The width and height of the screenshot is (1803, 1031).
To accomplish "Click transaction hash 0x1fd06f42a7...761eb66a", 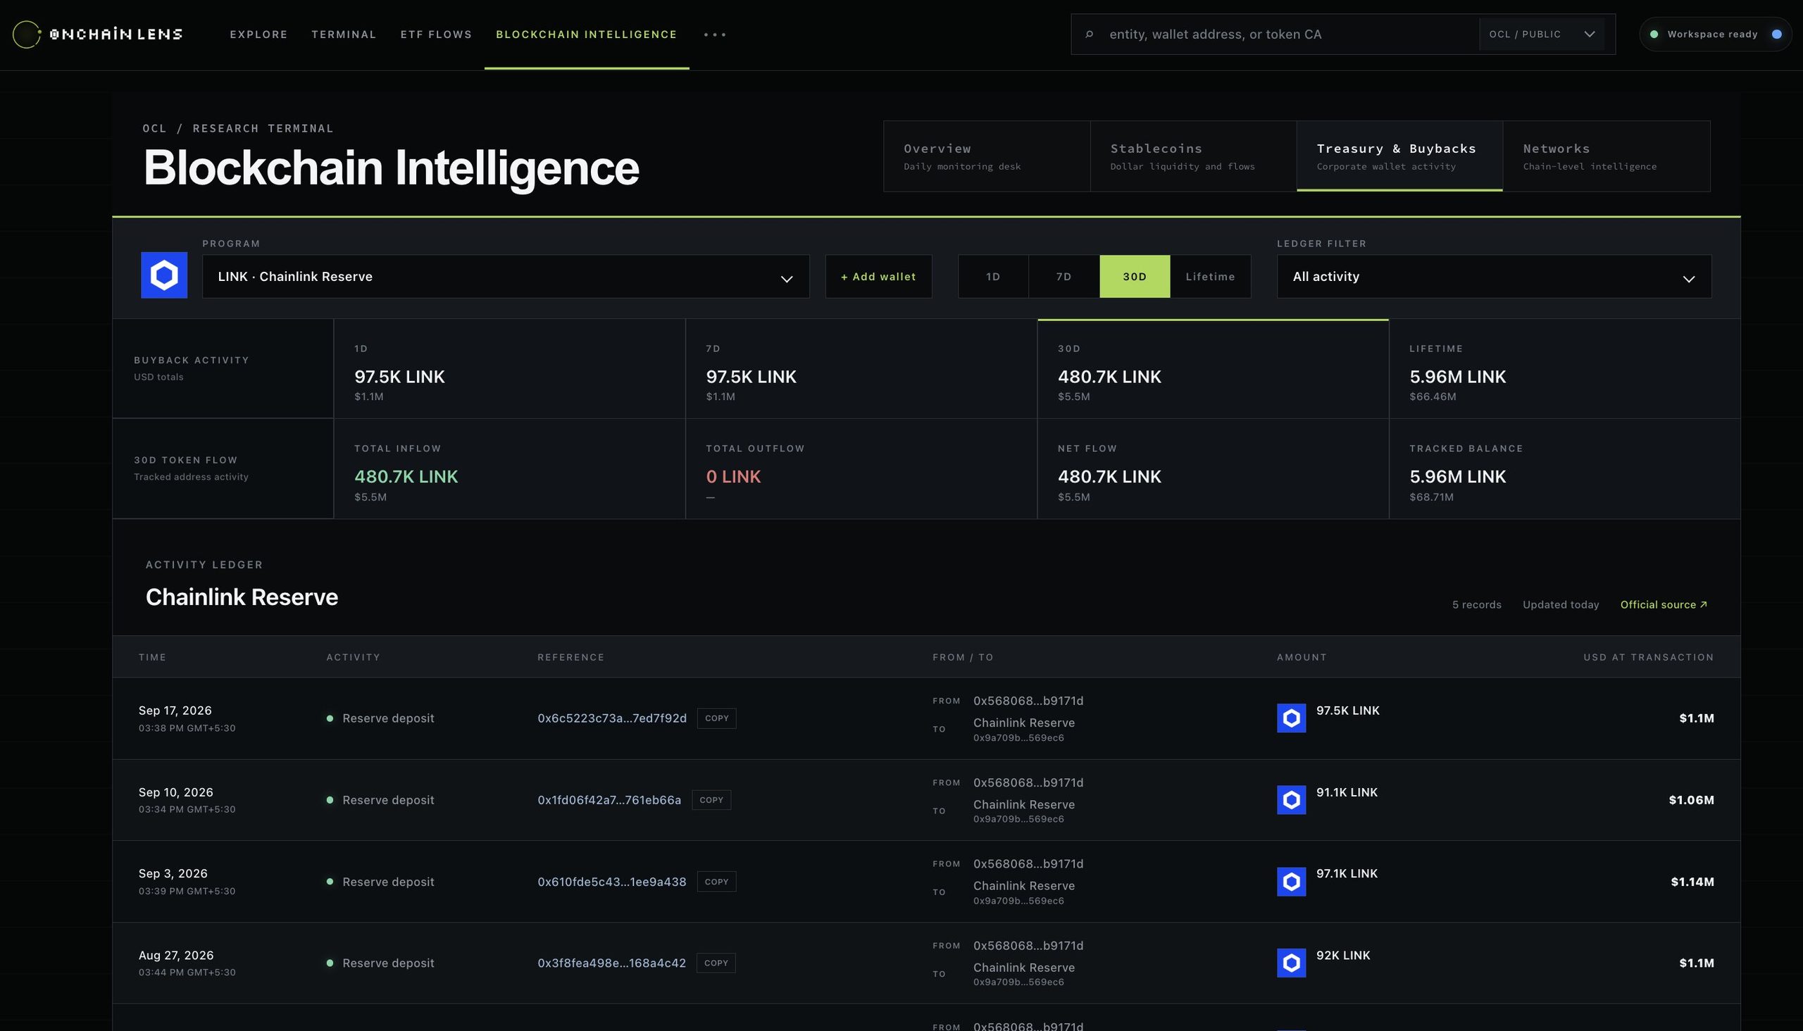I will pyautogui.click(x=609, y=799).
